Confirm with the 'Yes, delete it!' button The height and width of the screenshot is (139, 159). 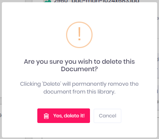tap(63, 116)
